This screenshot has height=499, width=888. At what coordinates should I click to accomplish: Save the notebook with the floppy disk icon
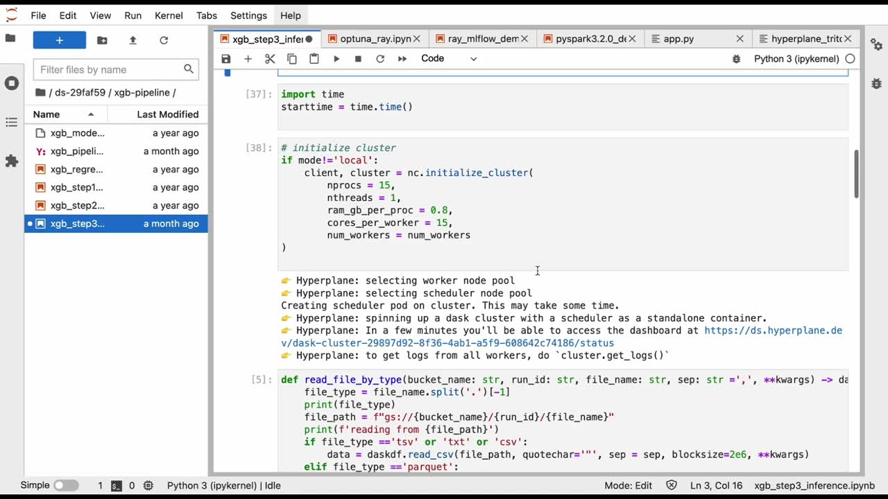[226, 59]
